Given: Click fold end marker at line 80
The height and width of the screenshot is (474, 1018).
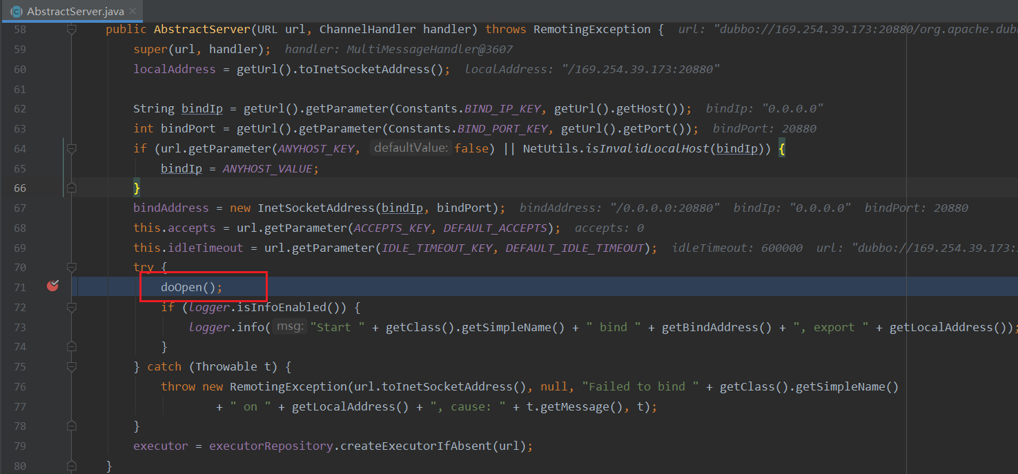Looking at the screenshot, I should (x=71, y=466).
